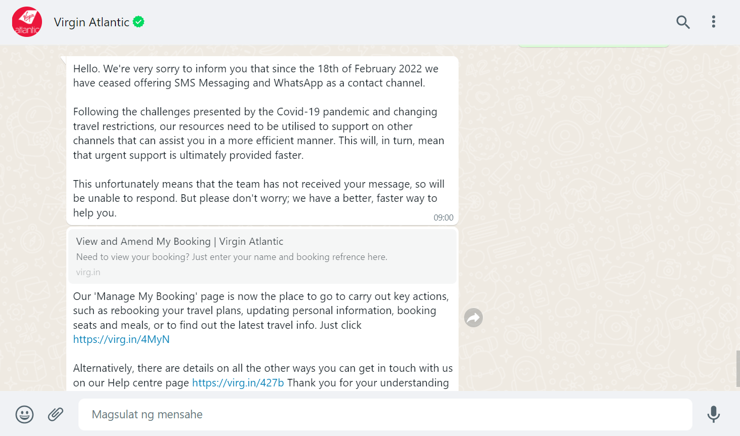This screenshot has height=436, width=740.
Task: Forward the booking link message
Action: 473,318
